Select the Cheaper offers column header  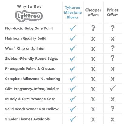pyautogui.click(x=93, y=12)
